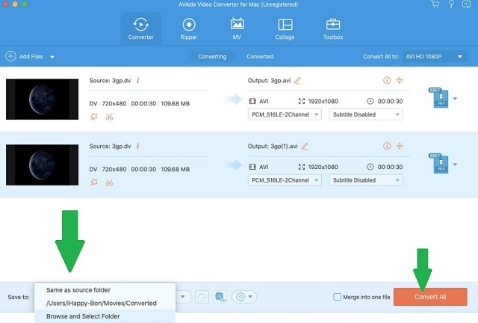Open Subtitle Disabled dropdown for second video
The image size is (478, 323).
coord(366,180)
